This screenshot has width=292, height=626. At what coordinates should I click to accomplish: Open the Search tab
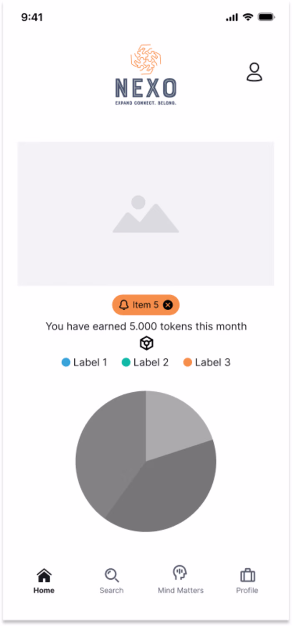[x=111, y=581]
